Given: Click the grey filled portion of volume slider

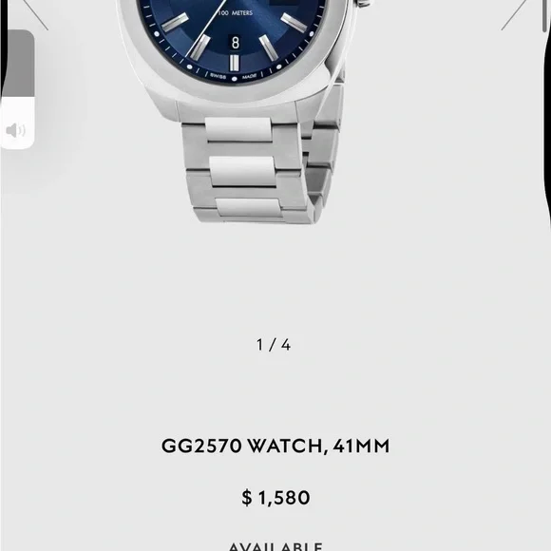Looking at the screenshot, I should point(18,64).
